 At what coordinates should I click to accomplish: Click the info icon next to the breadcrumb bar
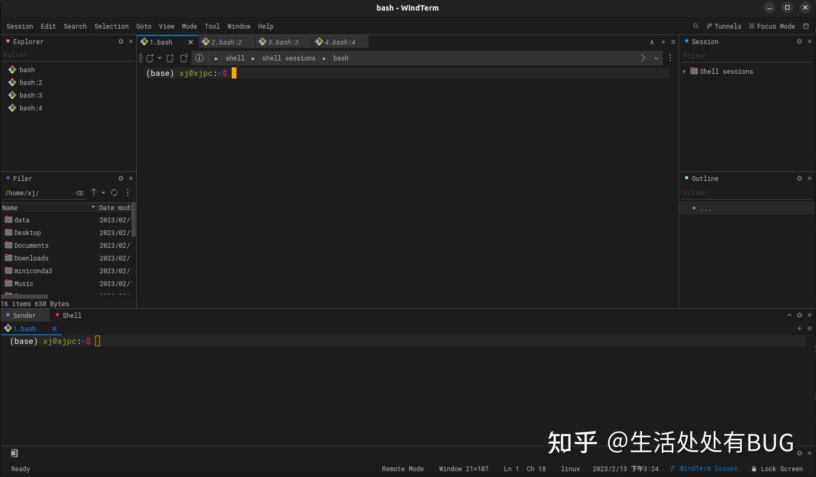[199, 58]
